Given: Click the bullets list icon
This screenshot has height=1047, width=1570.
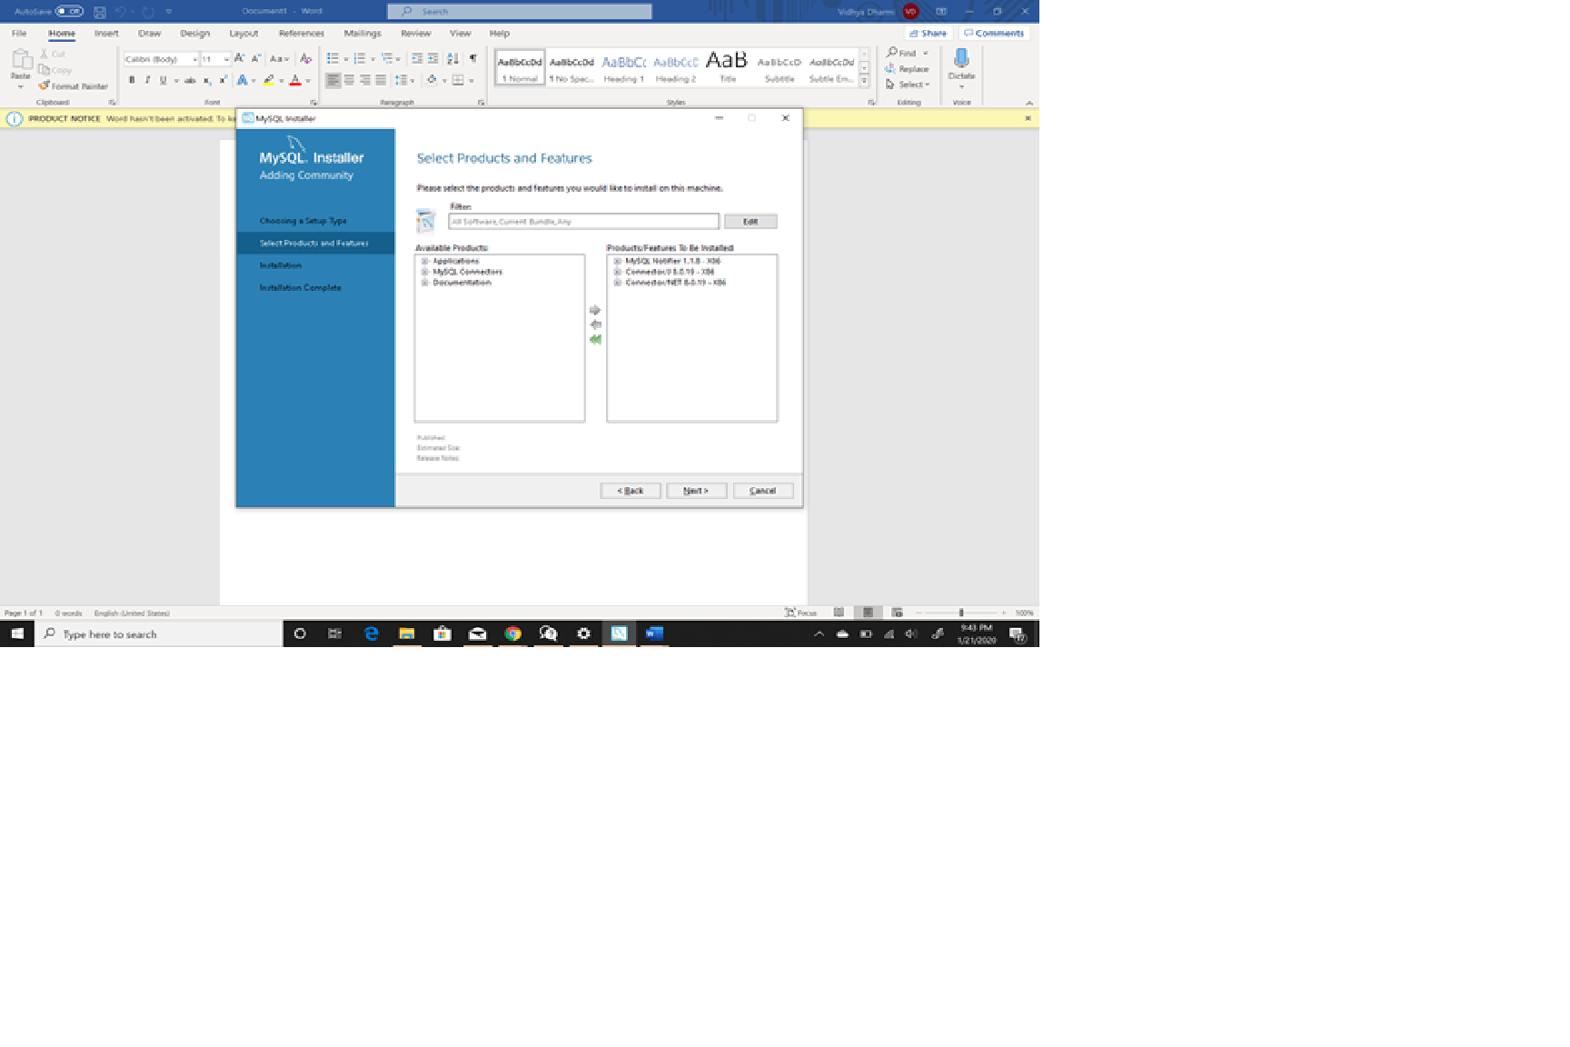Looking at the screenshot, I should point(333,59).
